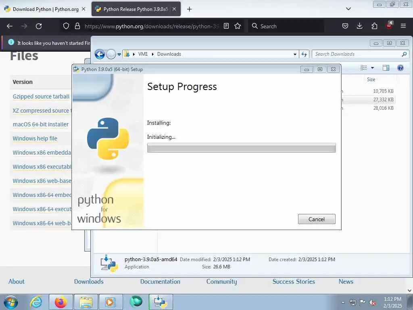Bookmark this page with the star icon
The image size is (413, 310).
point(238,26)
